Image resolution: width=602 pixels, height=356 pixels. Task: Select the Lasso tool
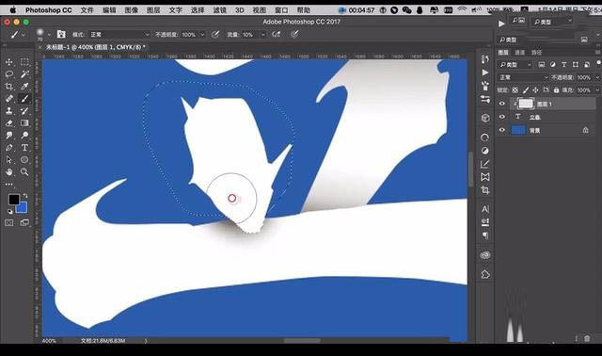tap(9, 73)
